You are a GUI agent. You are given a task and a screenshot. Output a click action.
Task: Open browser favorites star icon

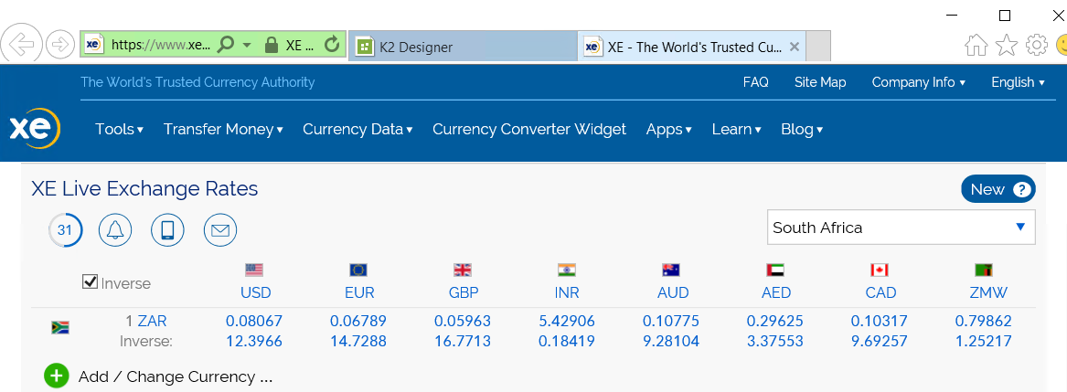1006,45
